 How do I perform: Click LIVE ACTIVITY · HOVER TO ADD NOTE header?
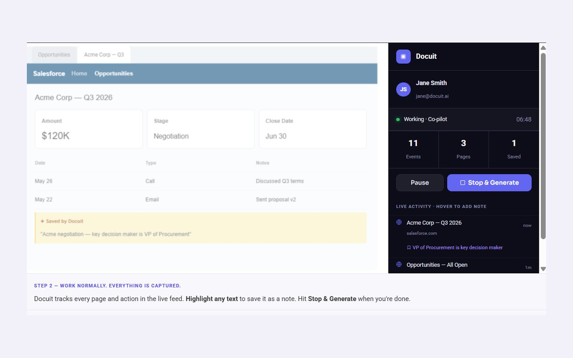click(441, 206)
